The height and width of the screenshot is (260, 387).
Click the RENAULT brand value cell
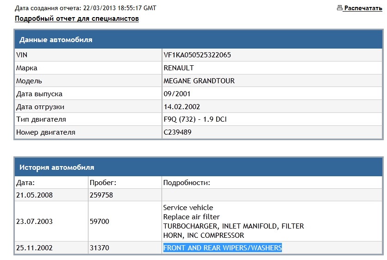[x=272, y=68]
